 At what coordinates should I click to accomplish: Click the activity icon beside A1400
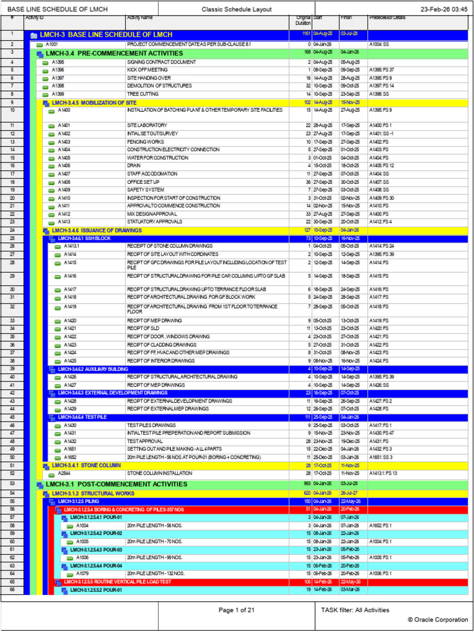(52, 110)
